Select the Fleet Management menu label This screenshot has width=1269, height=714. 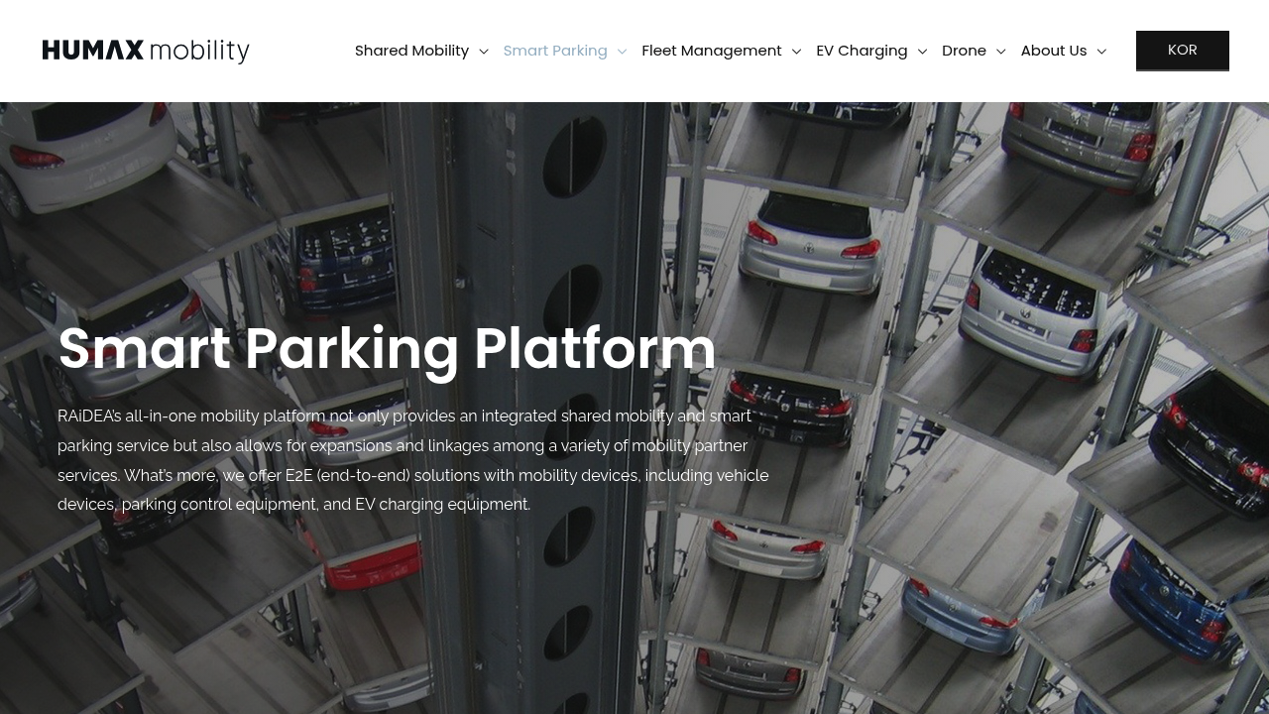(x=712, y=51)
